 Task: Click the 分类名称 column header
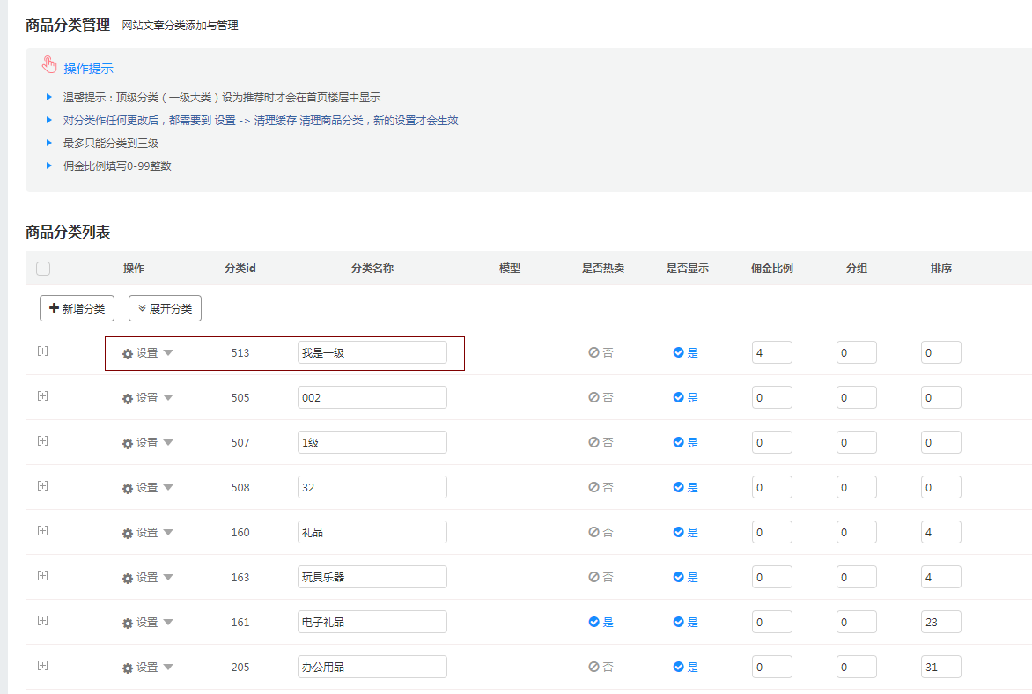click(x=372, y=269)
